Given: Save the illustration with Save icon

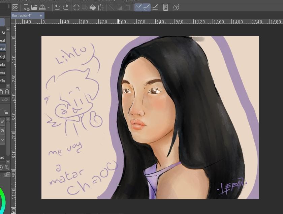Looking at the screenshot, I should pos(42,8).
